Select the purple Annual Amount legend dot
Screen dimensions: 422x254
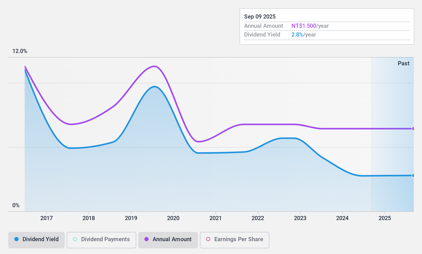(146, 239)
